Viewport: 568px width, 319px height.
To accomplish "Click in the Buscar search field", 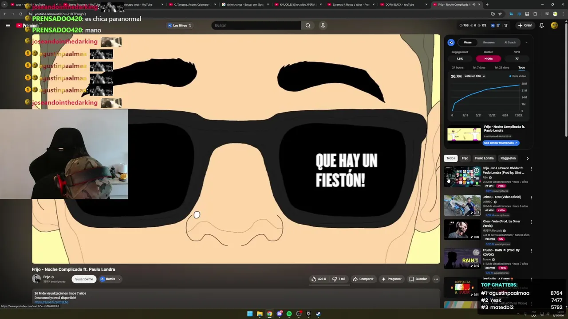I will point(256,25).
